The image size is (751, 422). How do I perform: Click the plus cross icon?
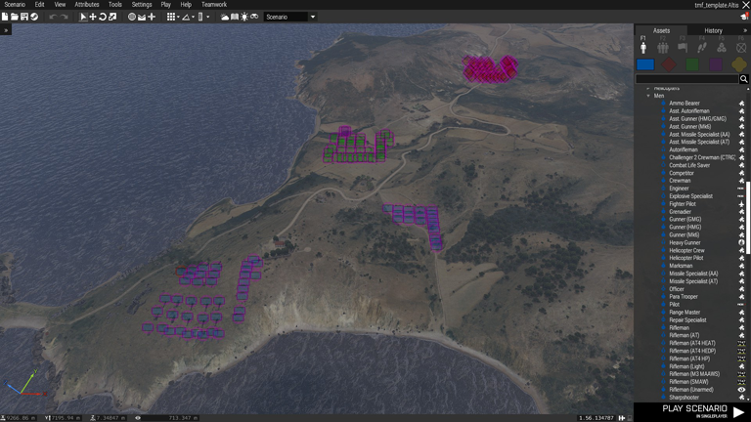tap(152, 17)
